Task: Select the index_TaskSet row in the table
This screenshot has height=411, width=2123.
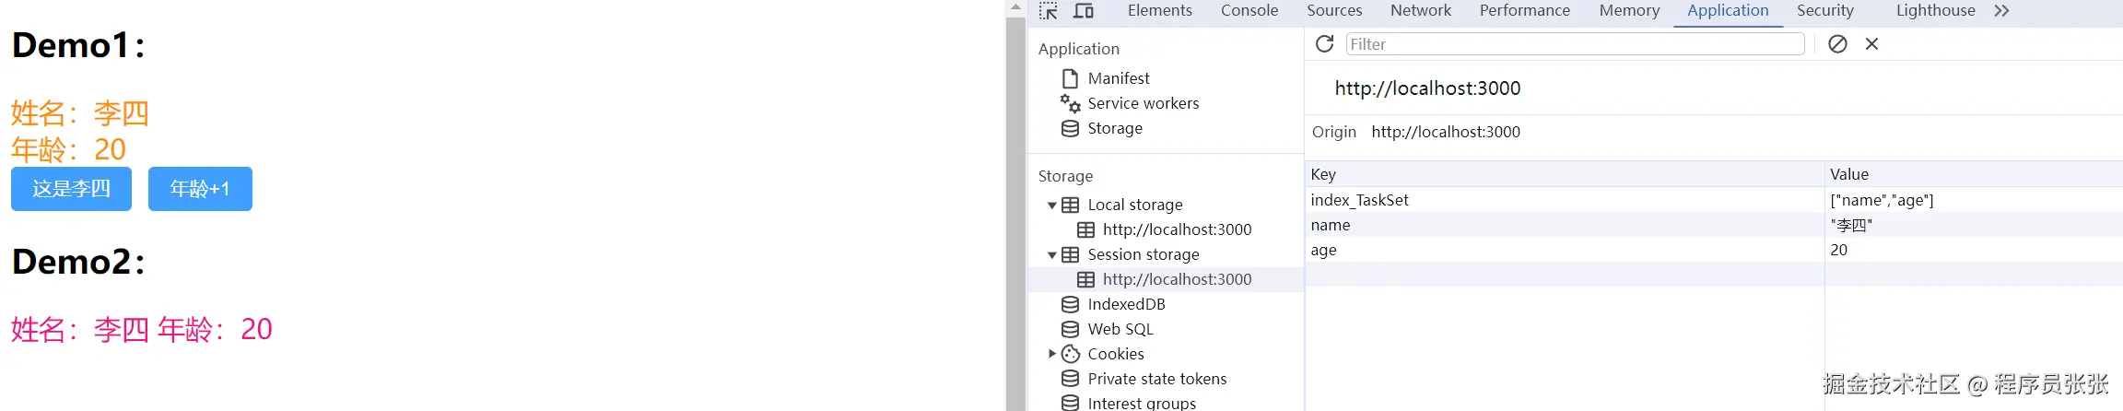Action: pos(1566,200)
